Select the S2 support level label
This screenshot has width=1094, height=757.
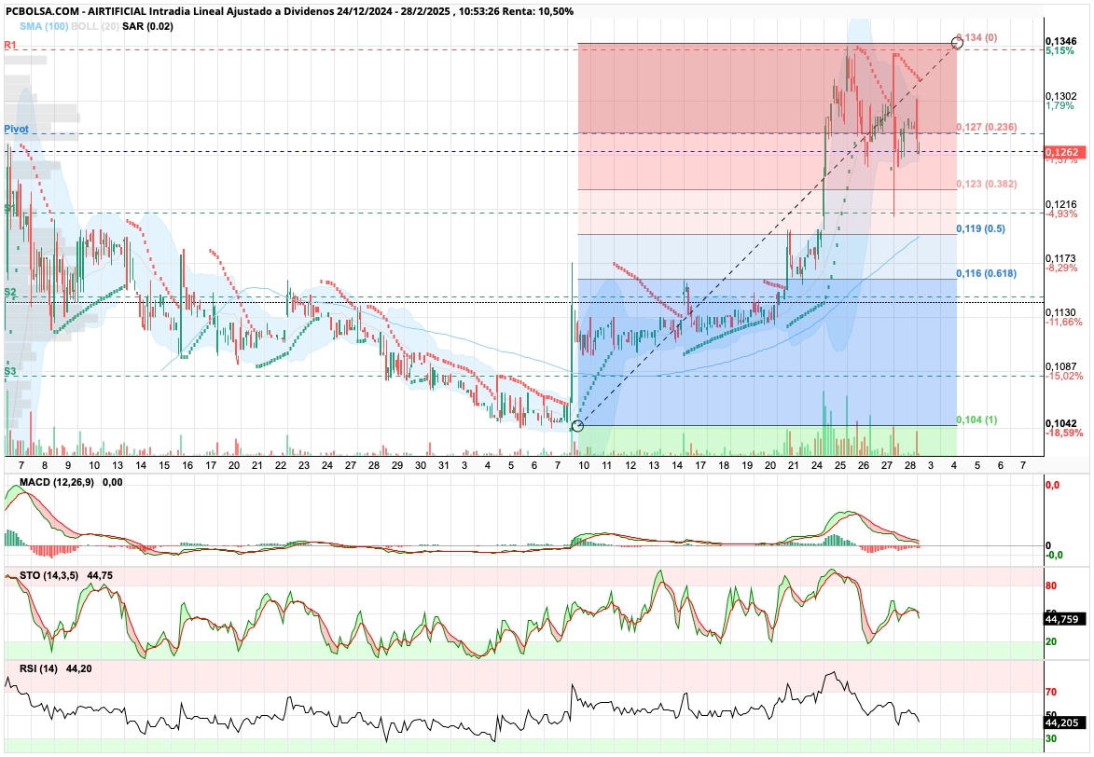coord(9,292)
